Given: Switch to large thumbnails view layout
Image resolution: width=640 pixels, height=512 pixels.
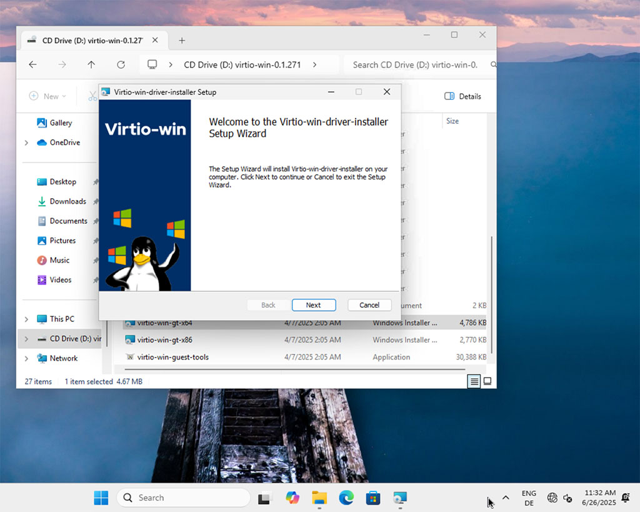Looking at the screenshot, I should coord(487,381).
